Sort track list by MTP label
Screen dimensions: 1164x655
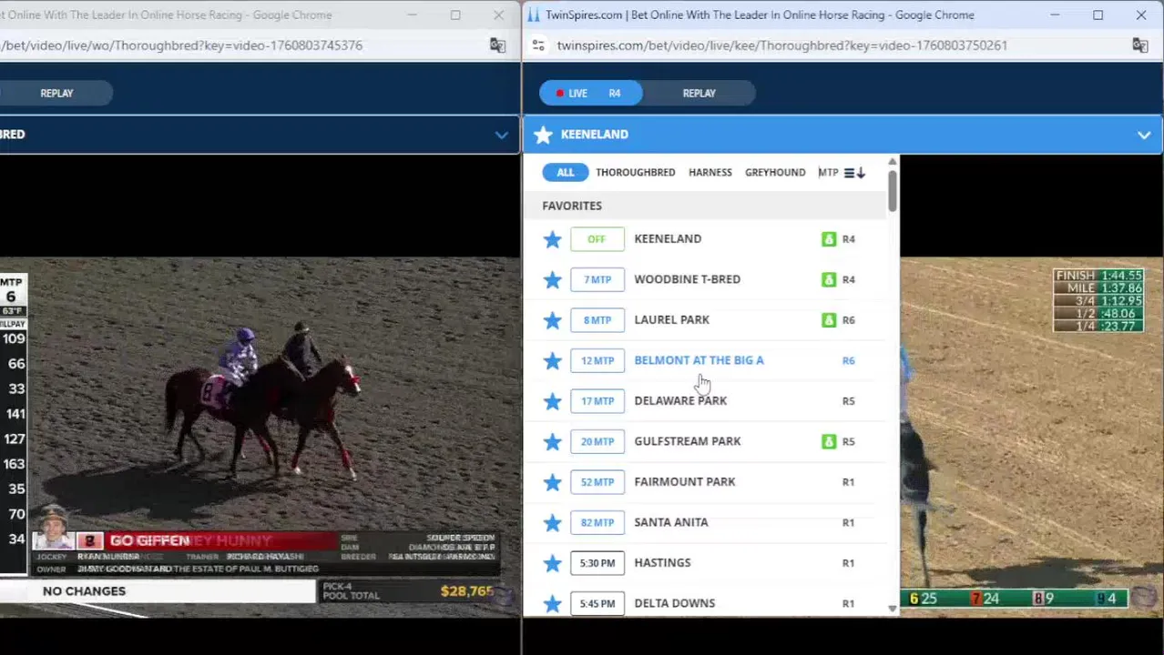pos(828,172)
